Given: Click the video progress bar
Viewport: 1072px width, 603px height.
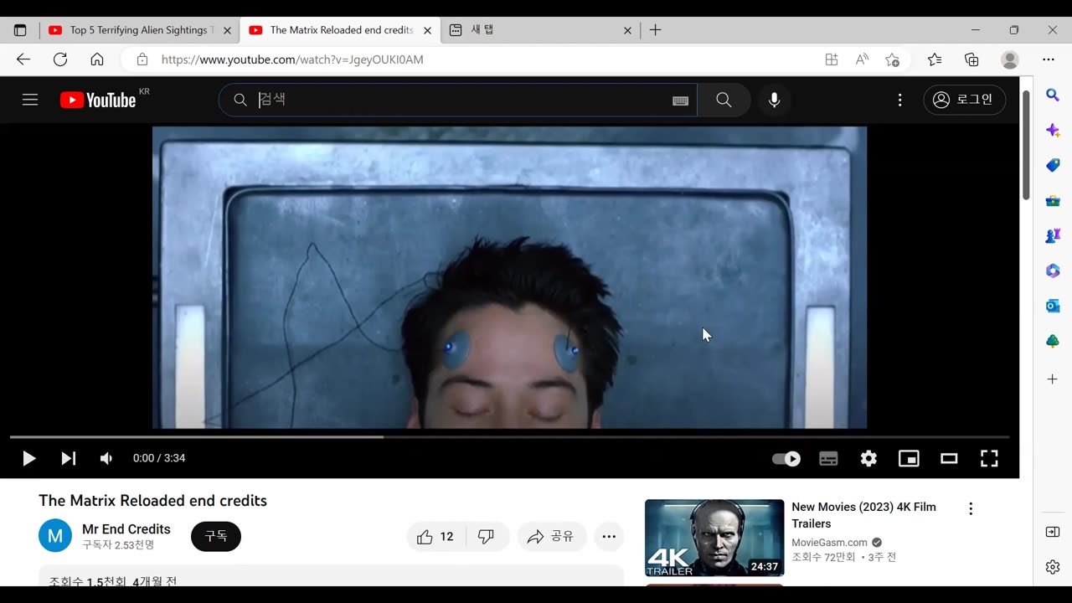Looking at the screenshot, I should pos(509,436).
